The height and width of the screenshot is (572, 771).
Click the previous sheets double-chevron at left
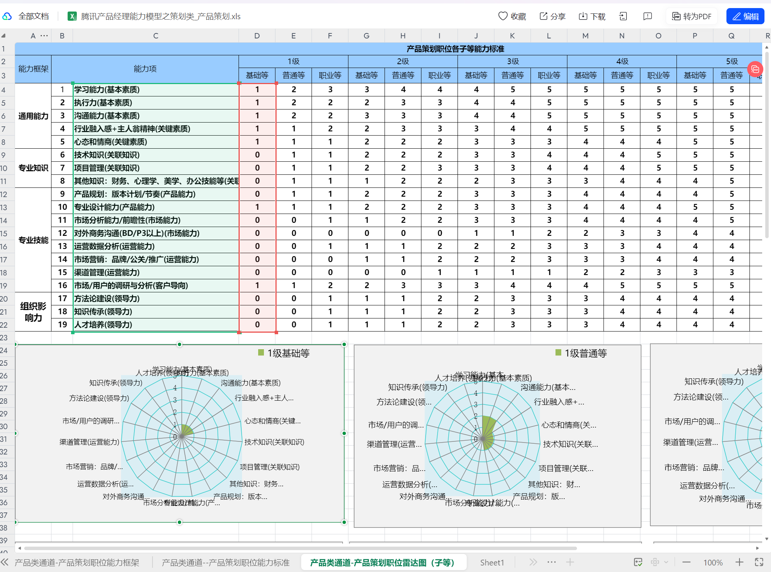pos(5,562)
